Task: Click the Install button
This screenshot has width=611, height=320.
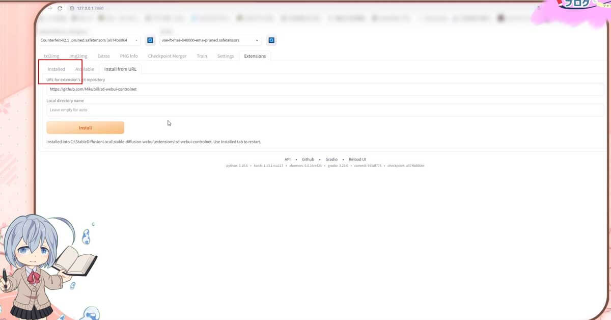Action: [x=85, y=127]
